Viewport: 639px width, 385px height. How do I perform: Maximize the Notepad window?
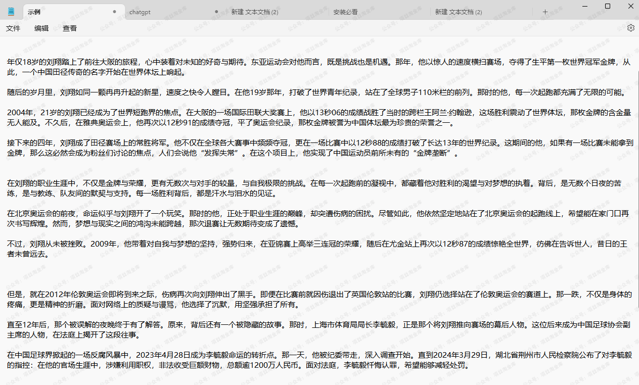[608, 6]
